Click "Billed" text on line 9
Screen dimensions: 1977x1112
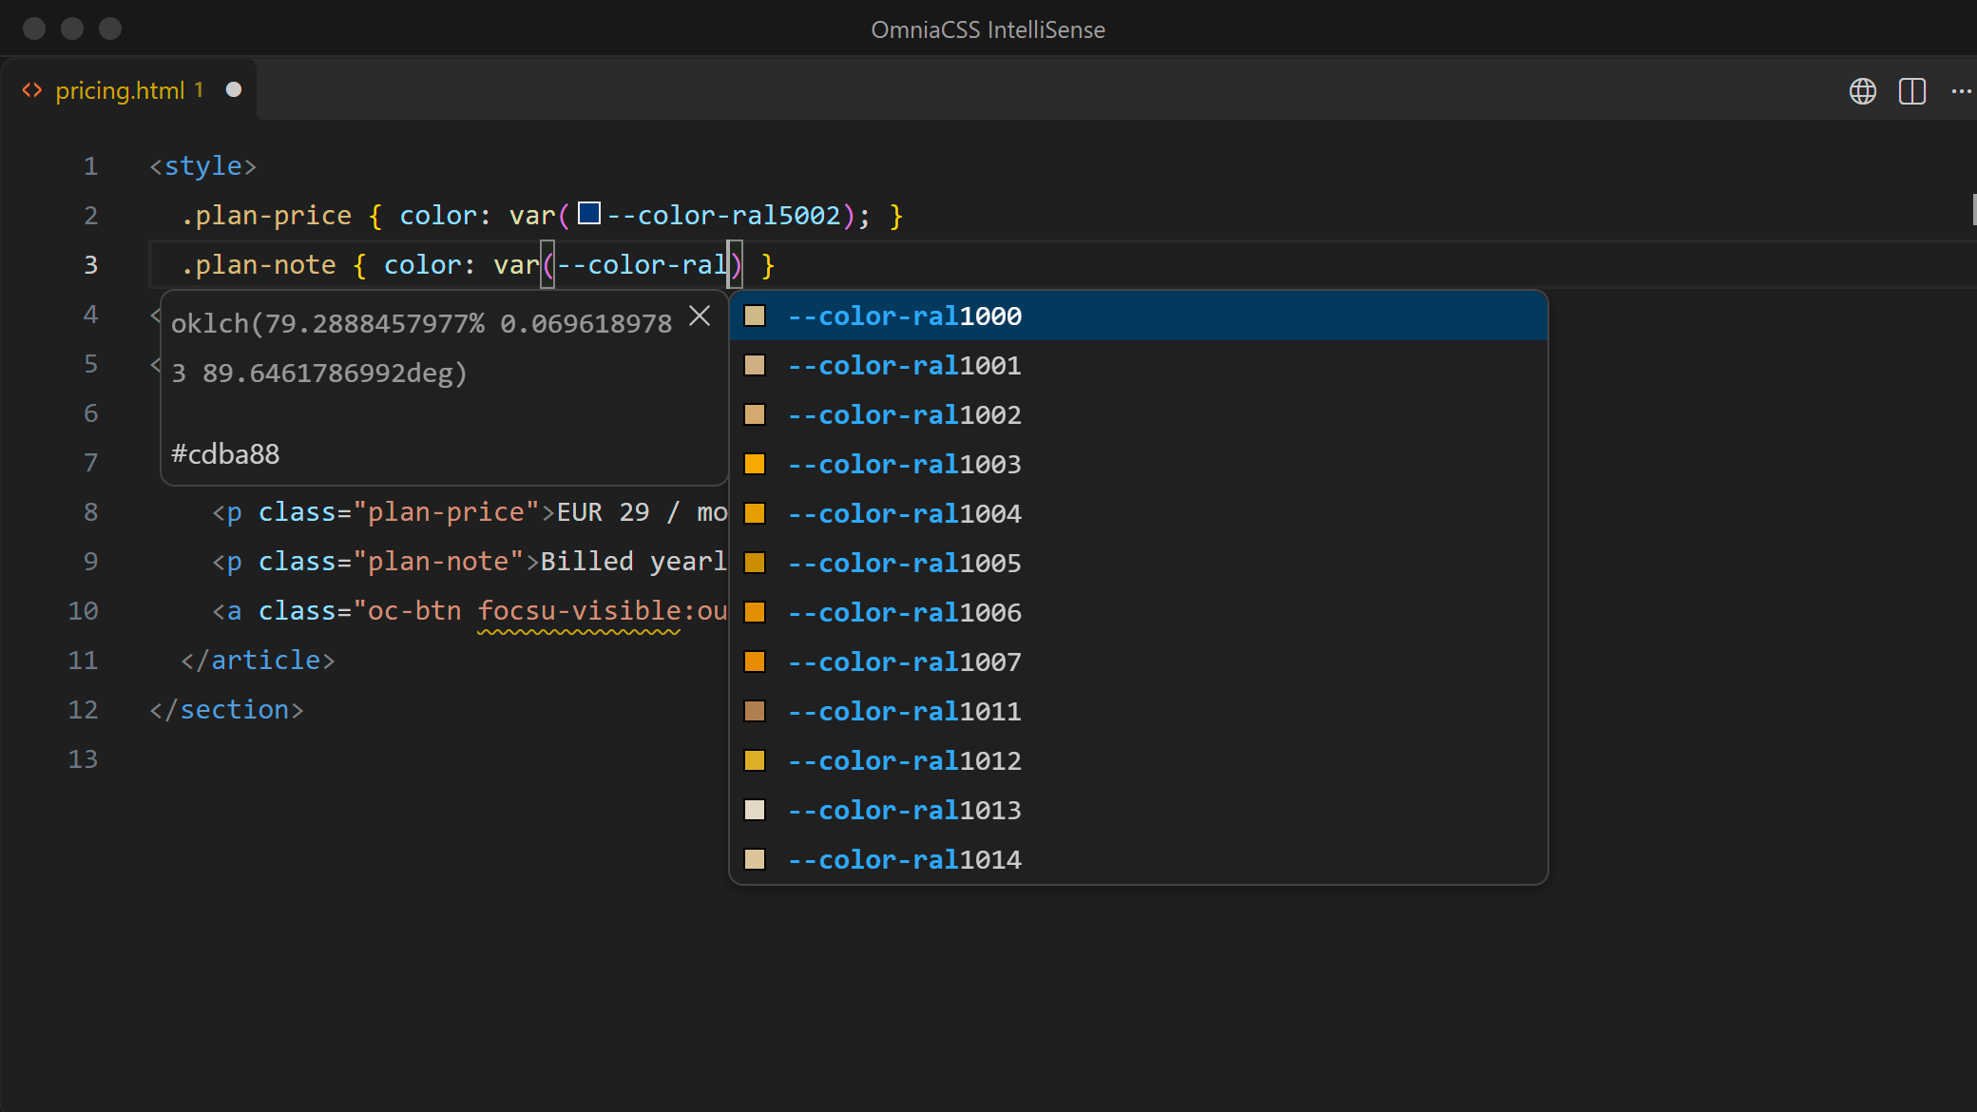point(586,562)
